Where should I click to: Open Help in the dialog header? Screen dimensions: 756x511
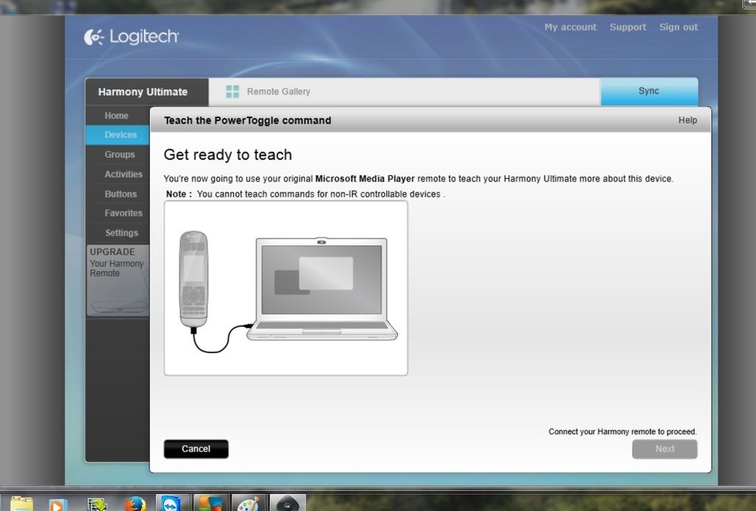click(x=687, y=120)
